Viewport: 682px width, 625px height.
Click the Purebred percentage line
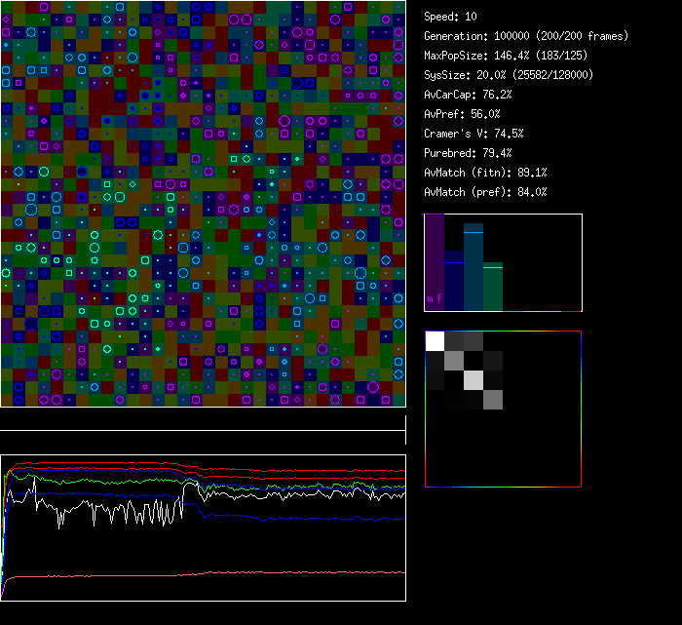coord(465,153)
